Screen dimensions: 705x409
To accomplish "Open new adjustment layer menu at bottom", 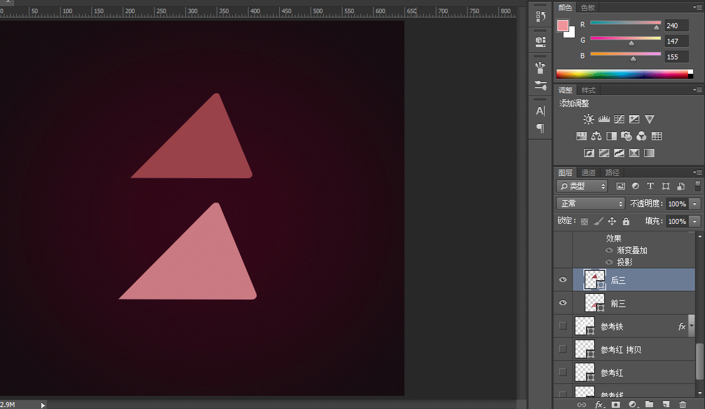I will [632, 405].
